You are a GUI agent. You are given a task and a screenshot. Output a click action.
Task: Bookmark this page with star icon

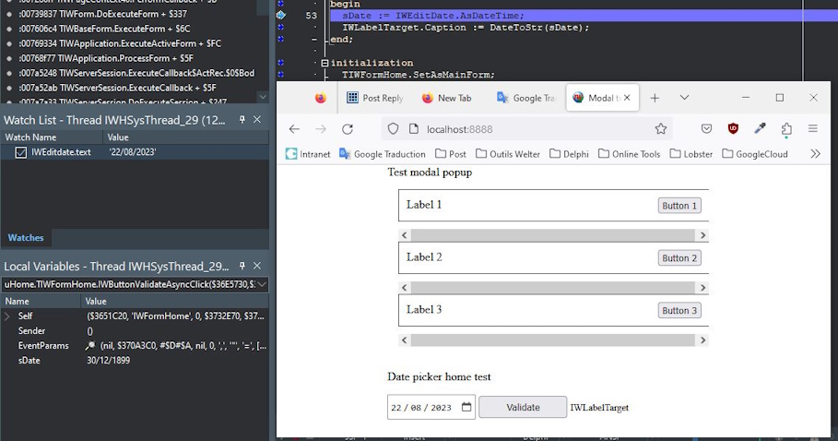[x=661, y=129]
